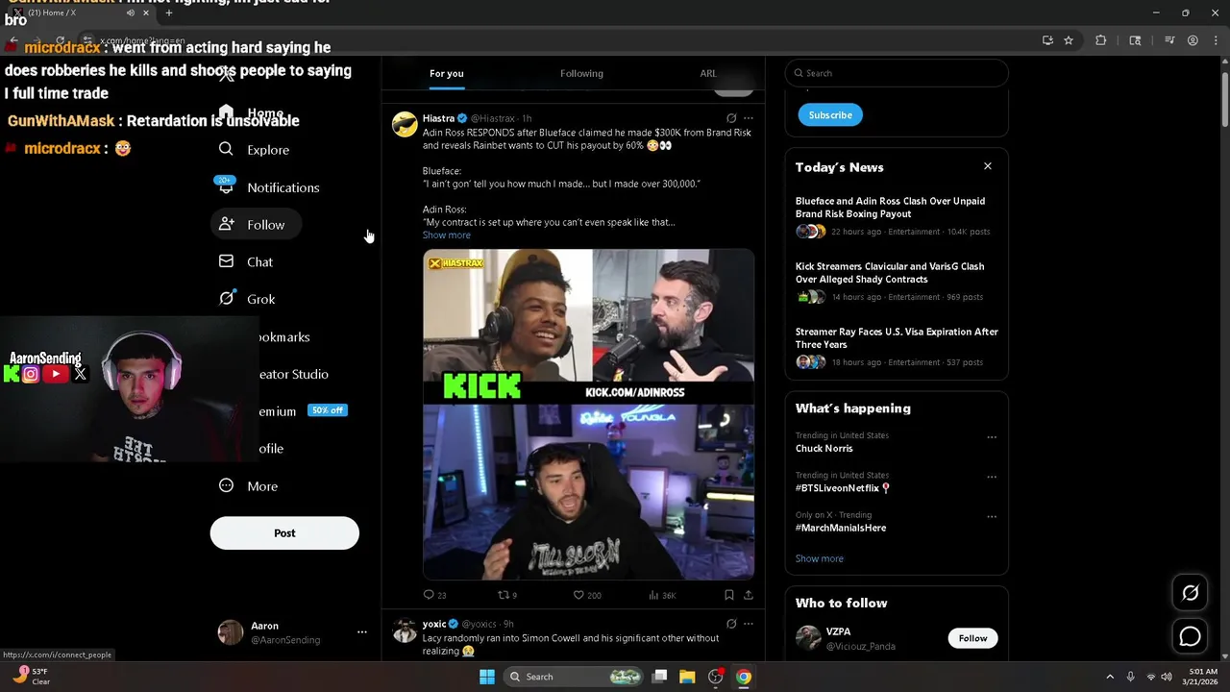Open the Chrome extensions puzzle icon
Image resolution: width=1230 pixels, height=692 pixels.
pyautogui.click(x=1101, y=40)
